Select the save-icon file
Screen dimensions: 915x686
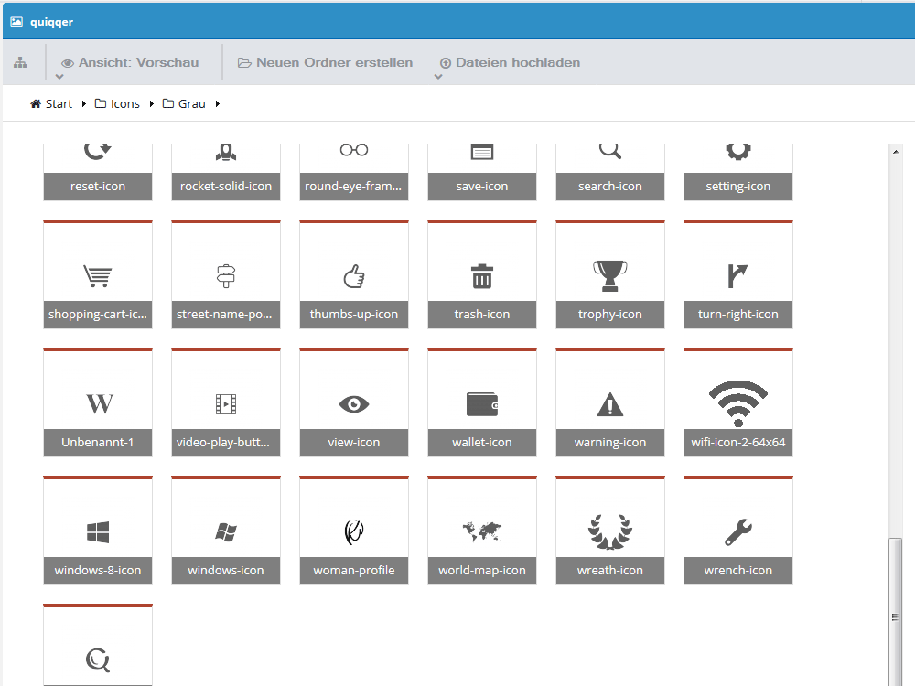click(x=482, y=172)
